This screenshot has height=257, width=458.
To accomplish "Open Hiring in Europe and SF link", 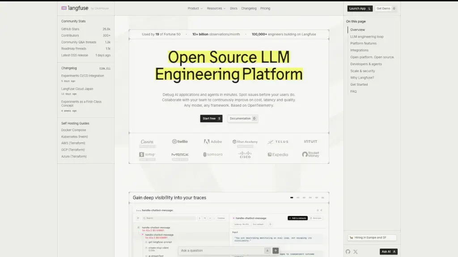I will 372,237.
